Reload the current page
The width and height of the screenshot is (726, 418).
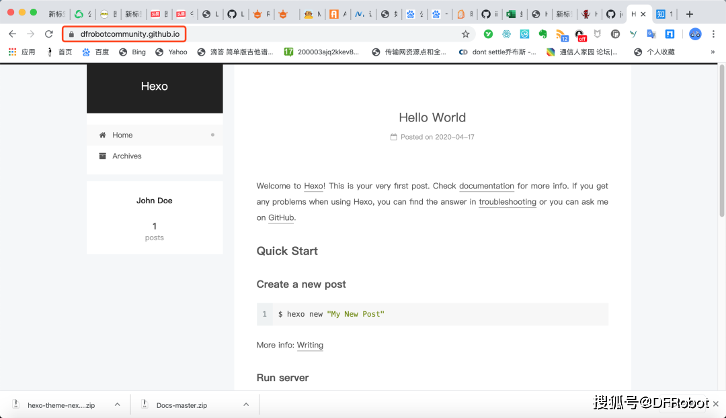[48, 34]
